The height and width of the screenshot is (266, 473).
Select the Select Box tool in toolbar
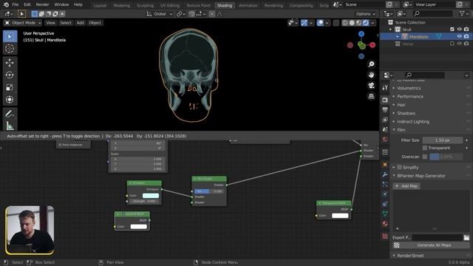tap(10, 36)
